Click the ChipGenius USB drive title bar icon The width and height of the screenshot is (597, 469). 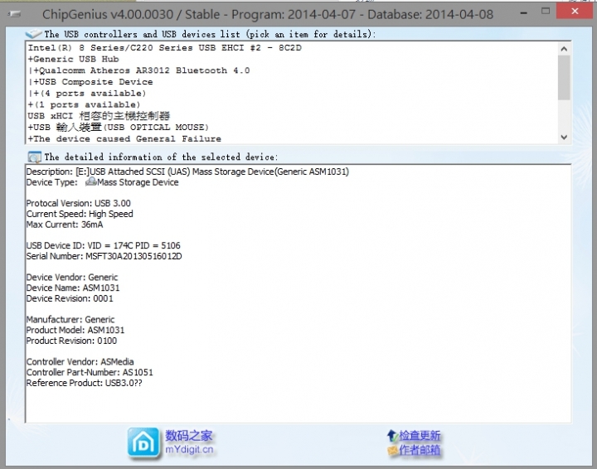pyautogui.click(x=14, y=14)
